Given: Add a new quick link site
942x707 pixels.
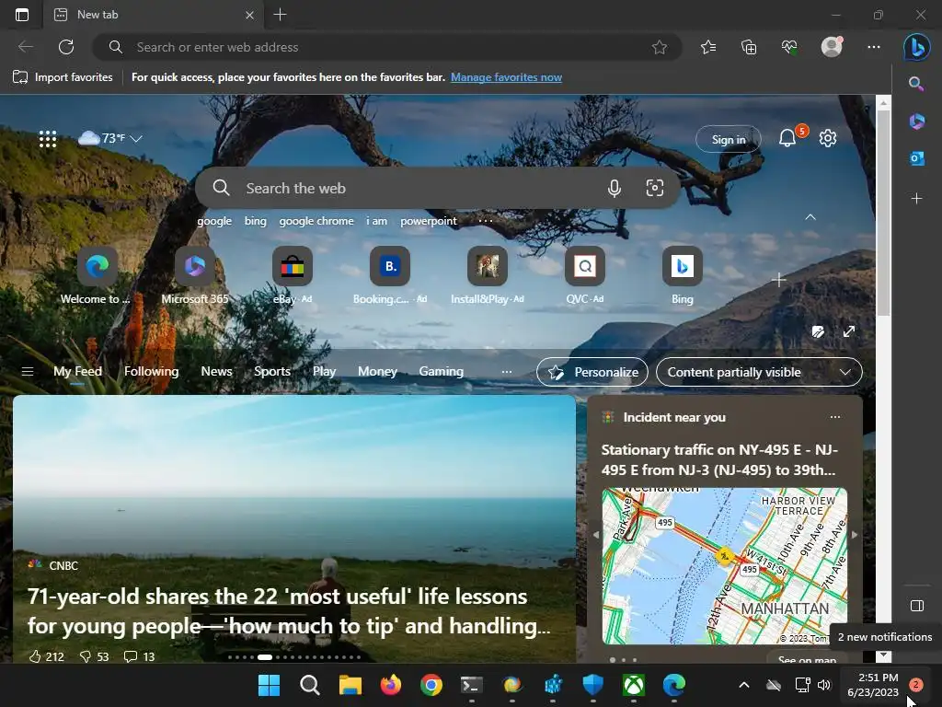Looking at the screenshot, I should [x=778, y=280].
